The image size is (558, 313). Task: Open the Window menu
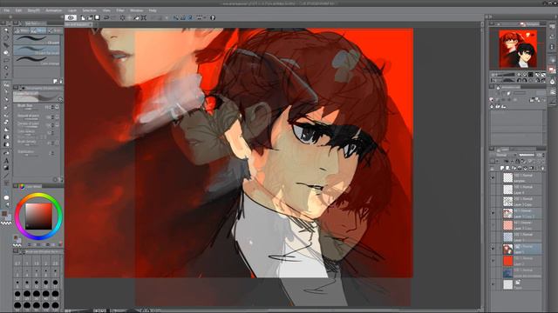point(136,10)
